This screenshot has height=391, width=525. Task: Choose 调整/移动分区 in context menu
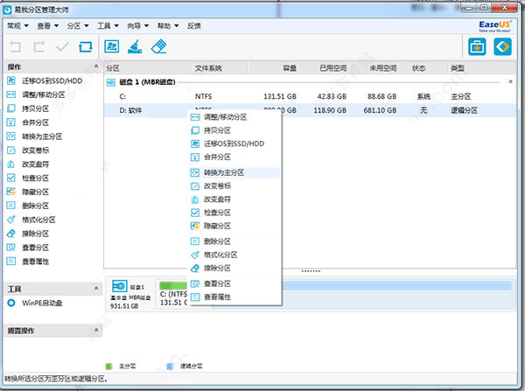point(234,117)
